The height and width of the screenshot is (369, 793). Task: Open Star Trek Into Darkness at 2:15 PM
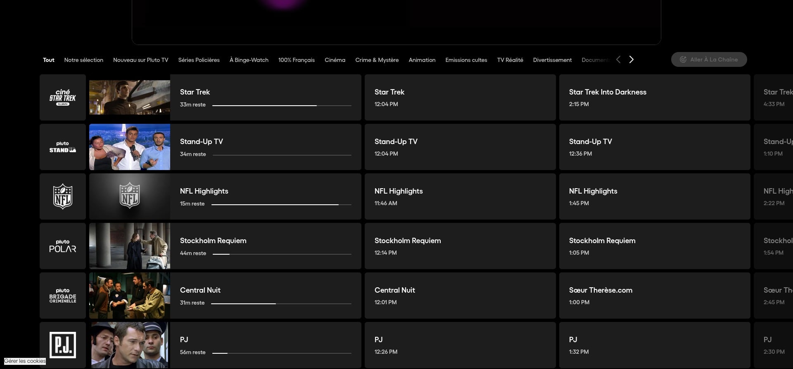pyautogui.click(x=655, y=97)
